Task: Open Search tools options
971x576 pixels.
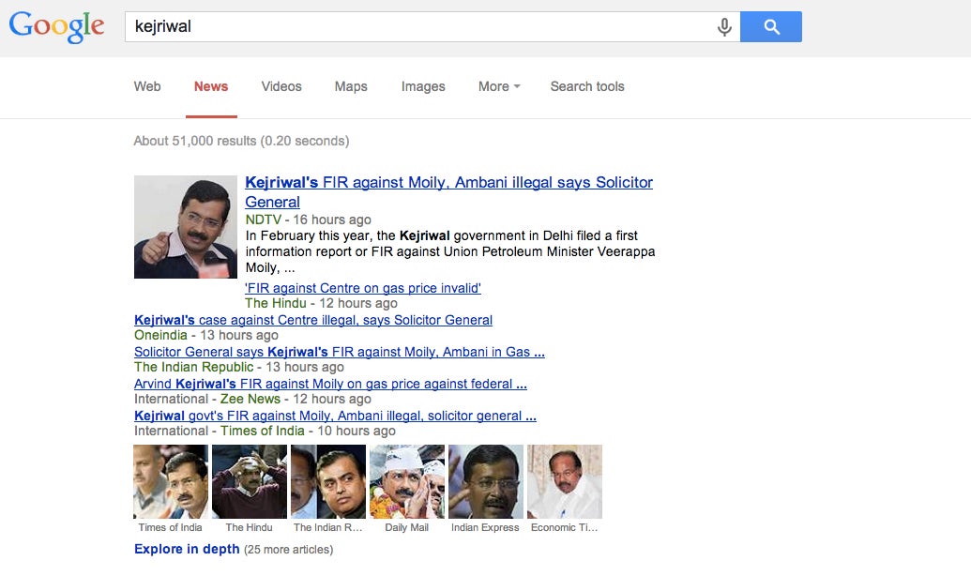Action: pos(587,86)
